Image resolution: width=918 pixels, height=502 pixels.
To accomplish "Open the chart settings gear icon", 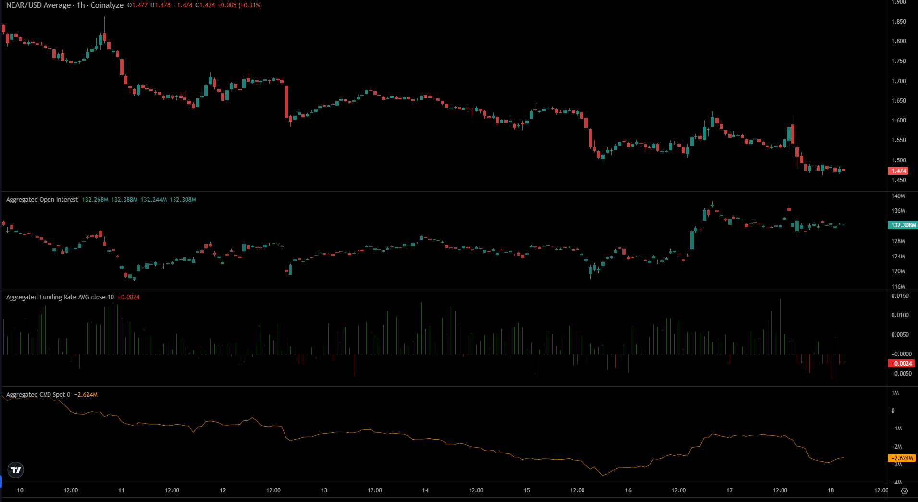I will click(x=906, y=490).
